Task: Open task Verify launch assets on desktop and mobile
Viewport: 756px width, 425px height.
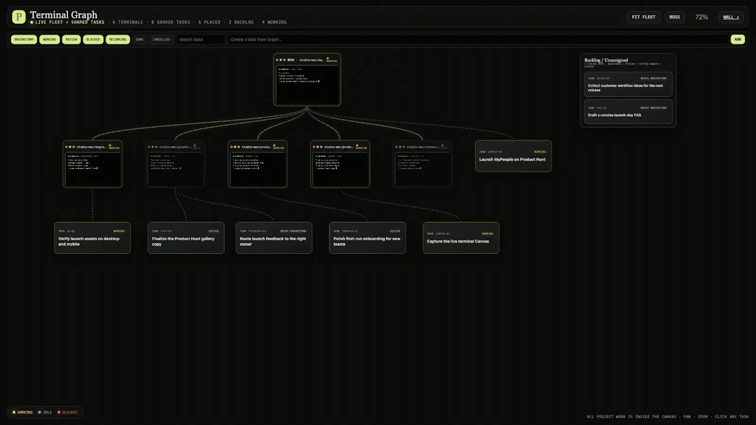Action: pyautogui.click(x=93, y=238)
